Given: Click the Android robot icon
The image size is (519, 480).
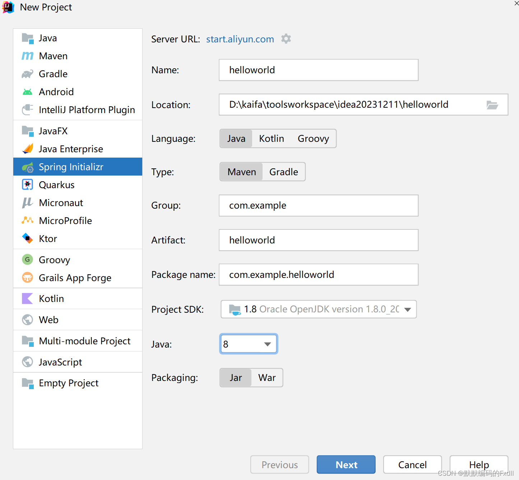Looking at the screenshot, I should (28, 92).
